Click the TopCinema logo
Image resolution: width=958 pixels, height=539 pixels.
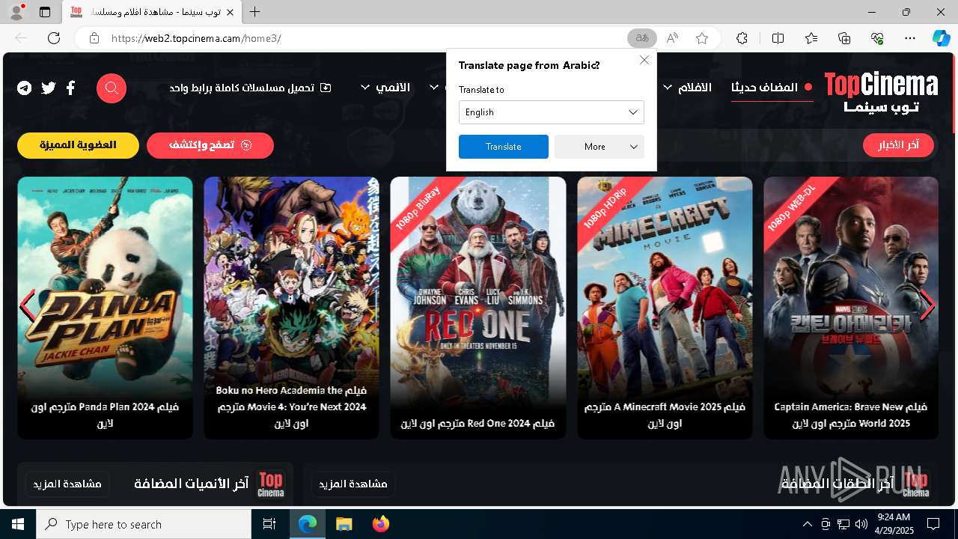(x=881, y=93)
